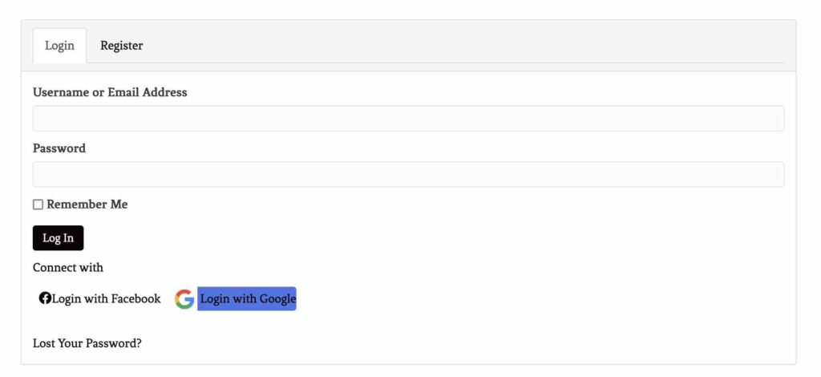This screenshot has width=821, height=377.
Task: Focus the Username or Email Address field
Action: pyautogui.click(x=408, y=119)
